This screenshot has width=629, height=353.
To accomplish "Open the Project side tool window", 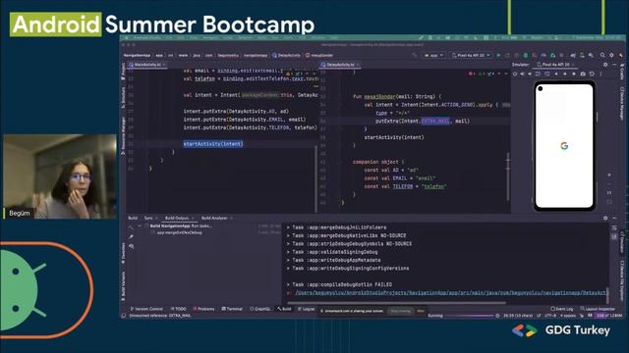I will 123,72.
